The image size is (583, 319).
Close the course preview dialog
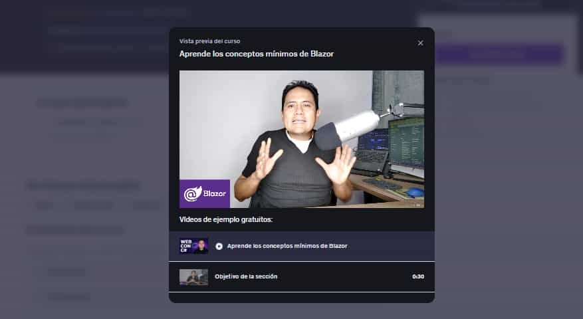pos(420,43)
